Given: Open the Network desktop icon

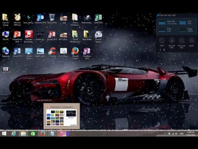Looking at the screenshot, I should [5, 52].
